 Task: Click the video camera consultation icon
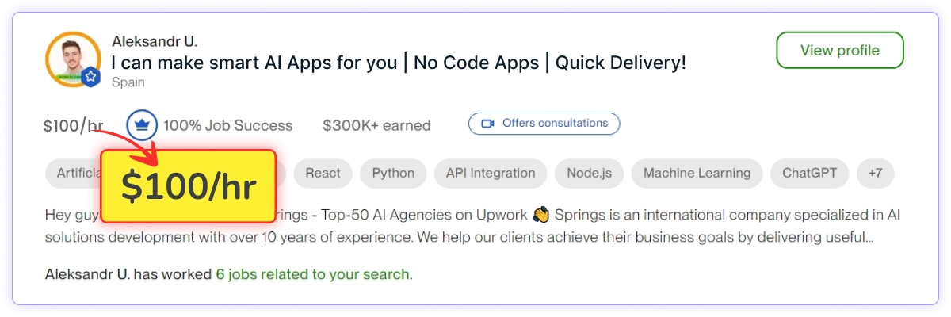point(488,124)
